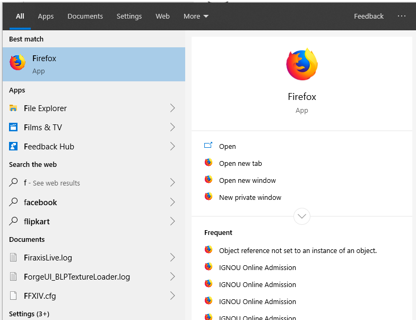The image size is (416, 320).
Task: Search the web for flipkart
Action: [x=93, y=221]
